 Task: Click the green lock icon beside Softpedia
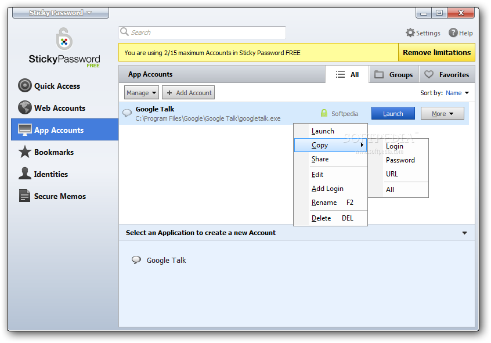pos(324,113)
